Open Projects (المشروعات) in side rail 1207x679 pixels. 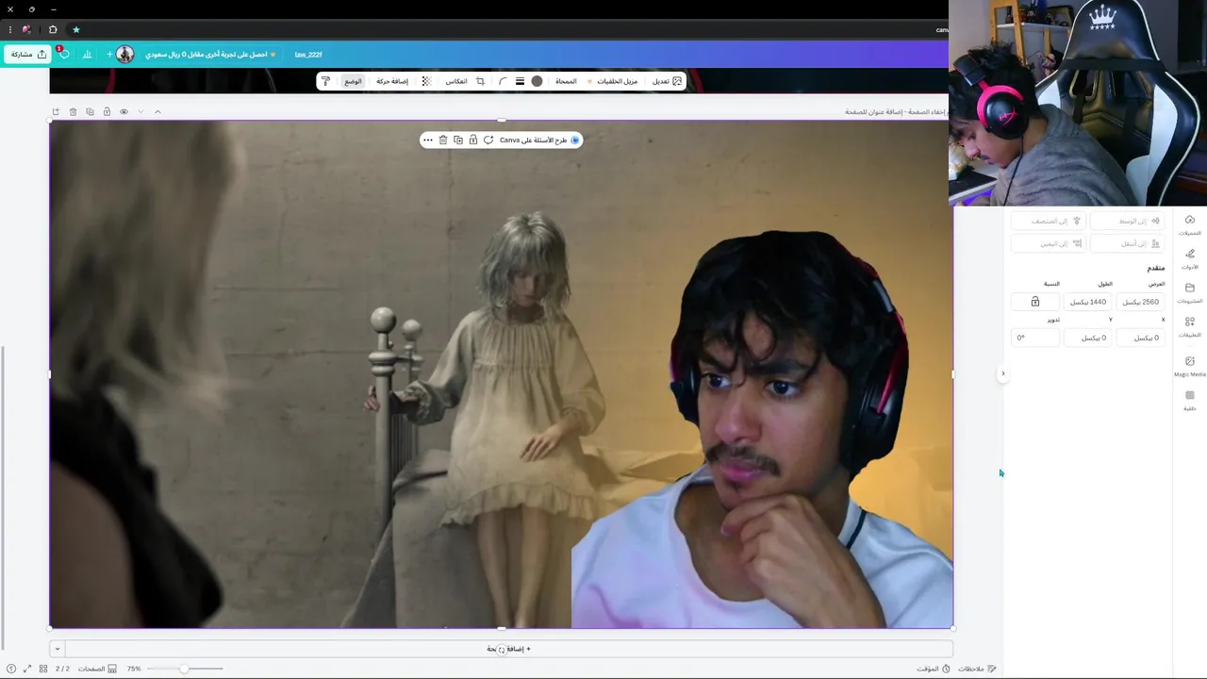coord(1190,292)
